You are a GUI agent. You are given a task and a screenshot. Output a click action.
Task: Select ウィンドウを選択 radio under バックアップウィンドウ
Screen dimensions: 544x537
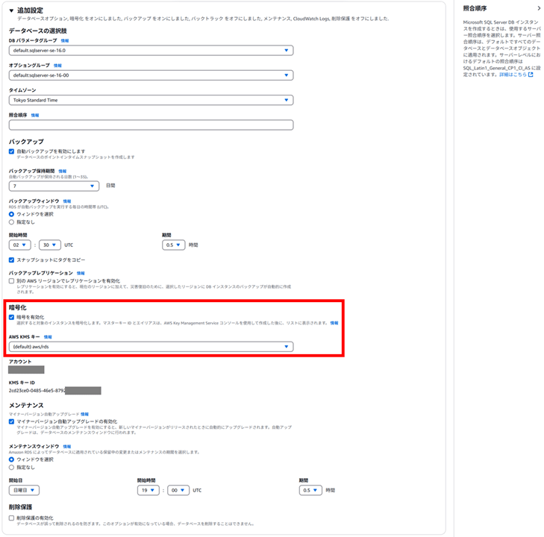pos(11,214)
